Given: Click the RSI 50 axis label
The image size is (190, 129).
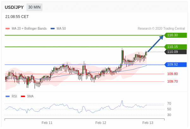Looking at the screenshot, I should tap(169, 109).
